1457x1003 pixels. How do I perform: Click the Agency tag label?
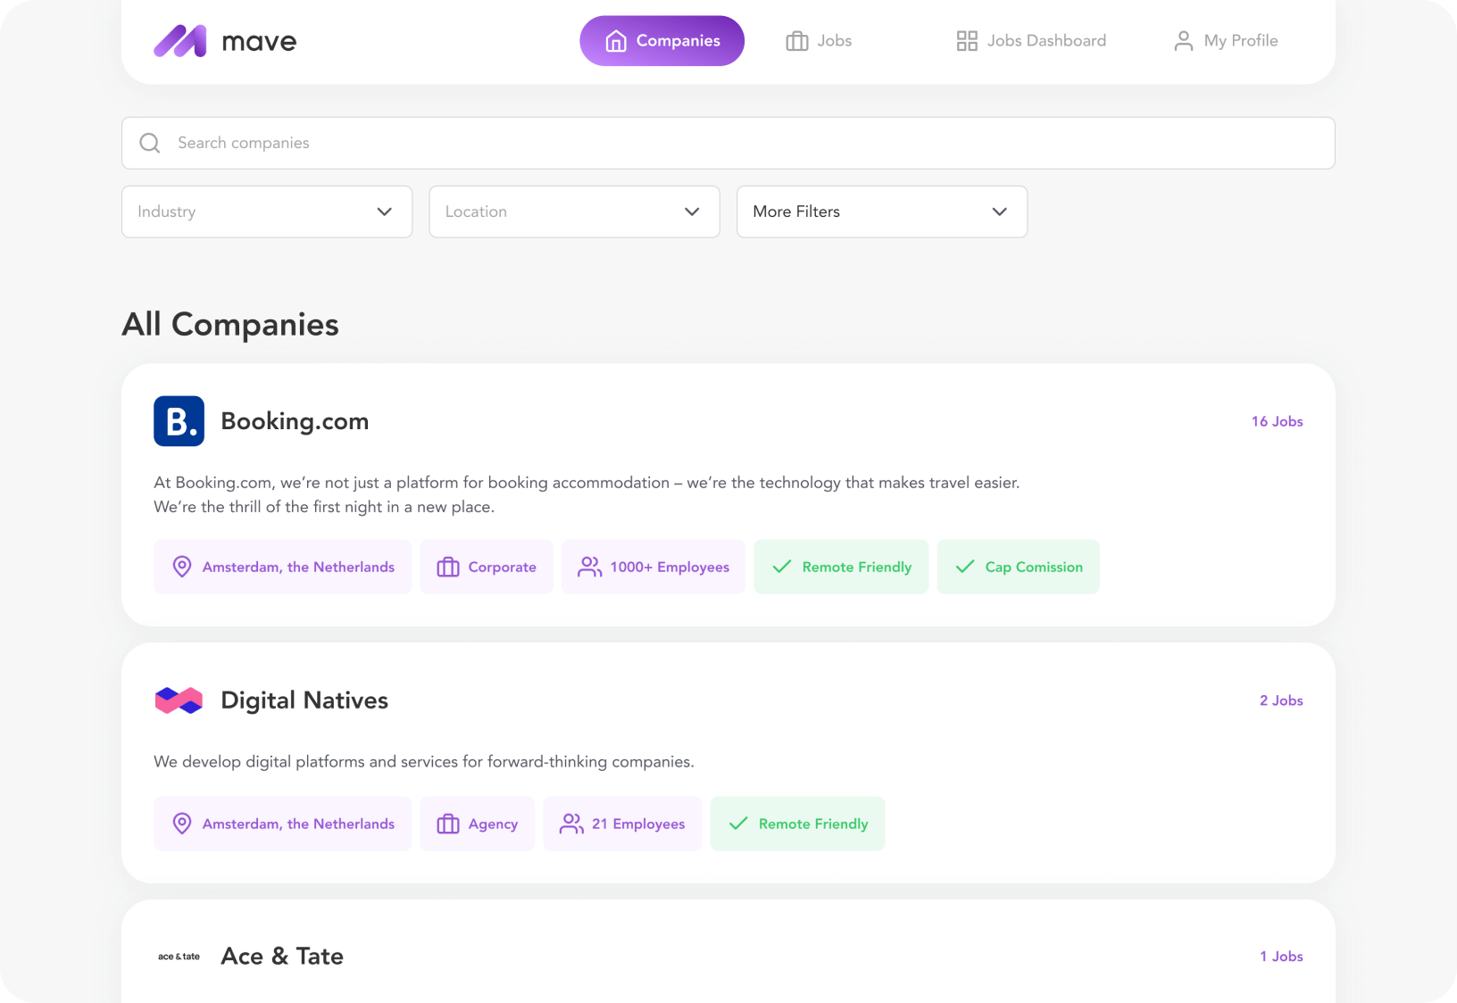click(x=493, y=825)
